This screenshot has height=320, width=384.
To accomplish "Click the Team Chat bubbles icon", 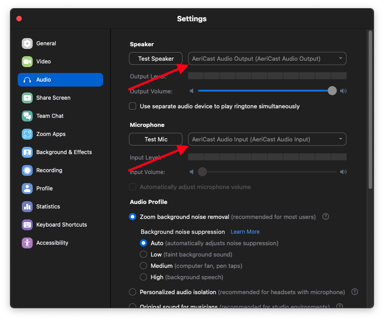I will point(27,116).
